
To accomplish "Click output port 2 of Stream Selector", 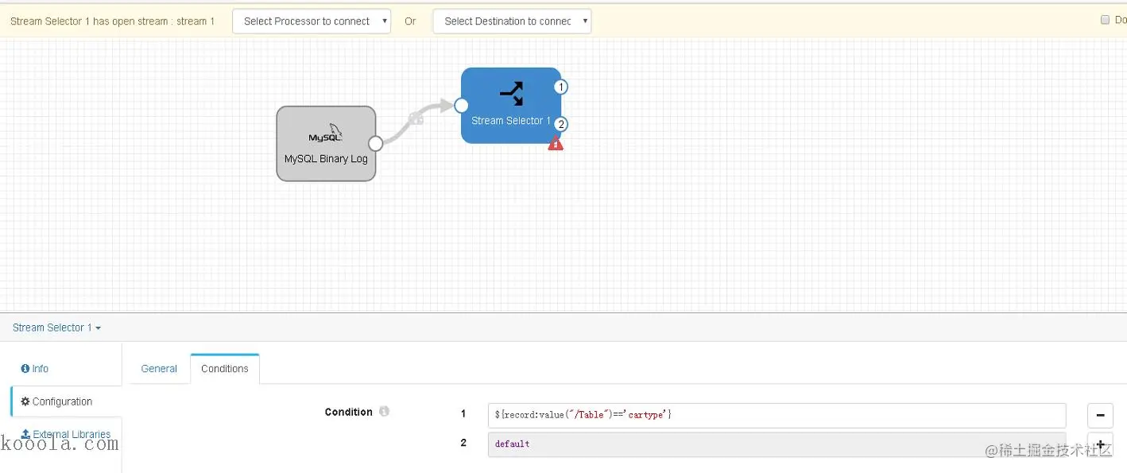I will [x=560, y=124].
